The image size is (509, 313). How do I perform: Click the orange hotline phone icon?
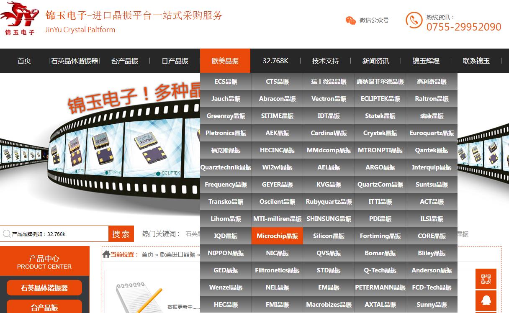pyautogui.click(x=414, y=20)
